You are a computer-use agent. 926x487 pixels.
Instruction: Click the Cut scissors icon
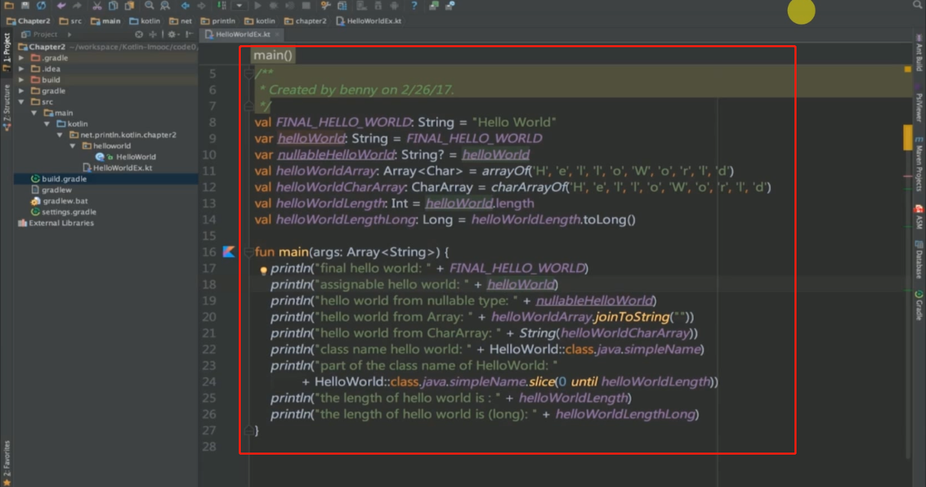[x=97, y=5]
